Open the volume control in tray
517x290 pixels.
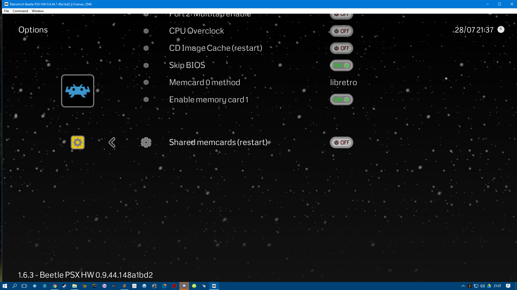[483, 286]
